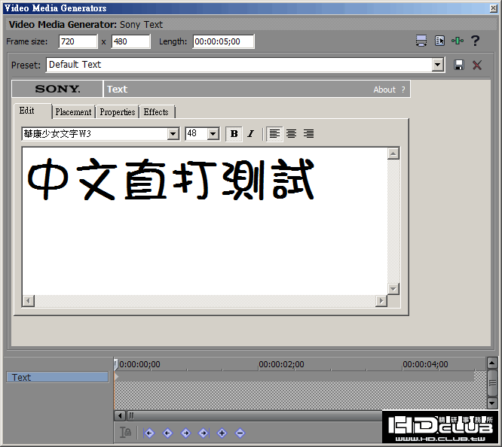The image size is (502, 447).
Task: Click the Length field 00:00:05;00
Action: pos(223,41)
